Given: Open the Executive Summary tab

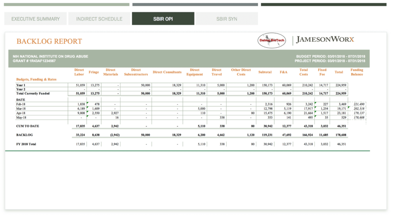Looking at the screenshot, I should [35, 19].
